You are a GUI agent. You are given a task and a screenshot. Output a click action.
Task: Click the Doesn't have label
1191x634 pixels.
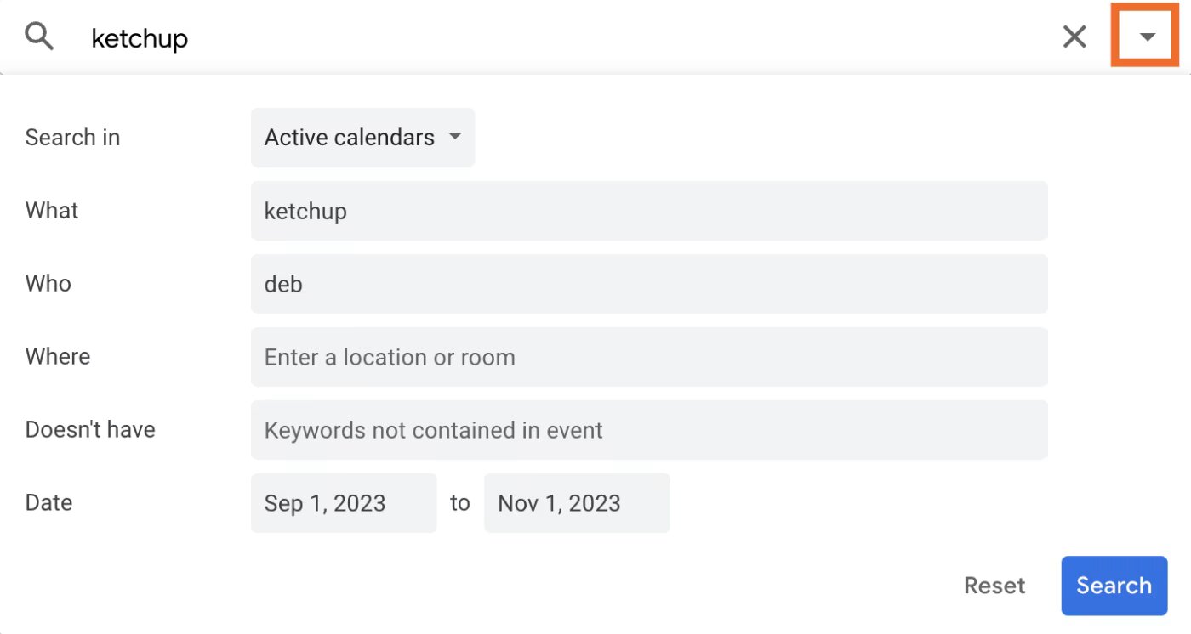pyautogui.click(x=90, y=430)
